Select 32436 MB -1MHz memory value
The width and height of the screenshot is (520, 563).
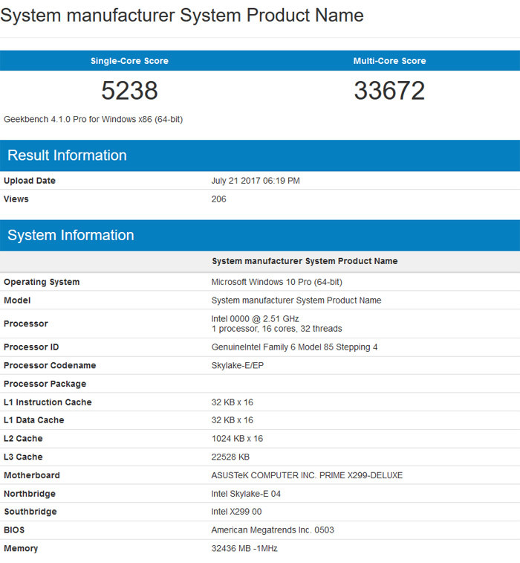(244, 548)
